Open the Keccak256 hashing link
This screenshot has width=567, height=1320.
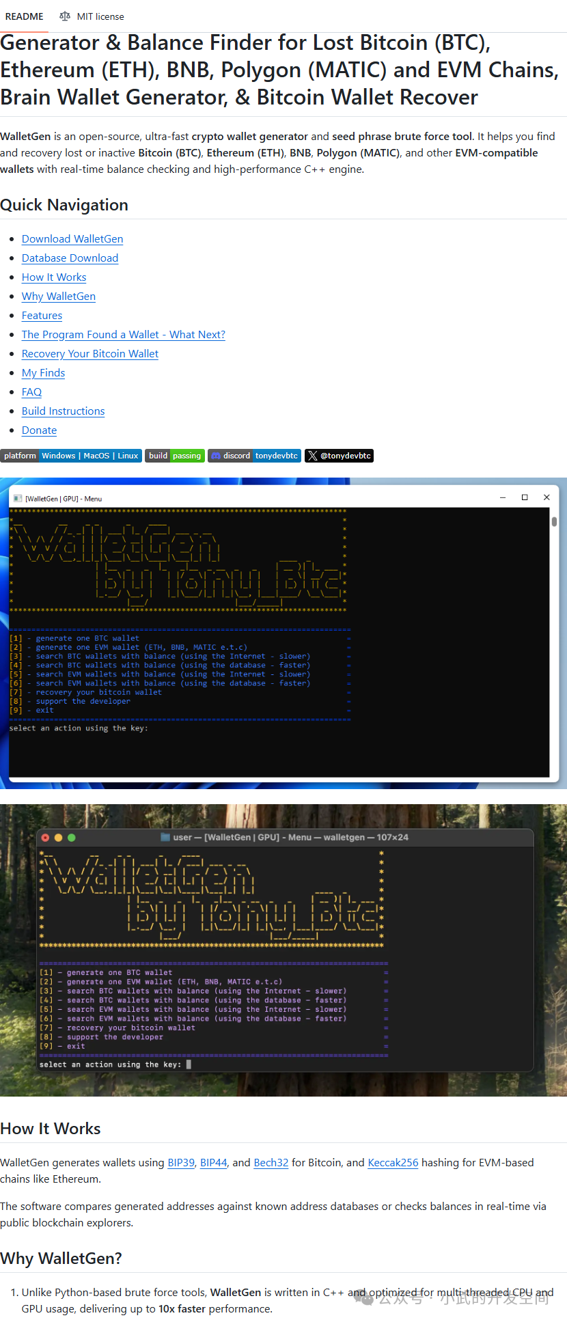coord(393,1163)
